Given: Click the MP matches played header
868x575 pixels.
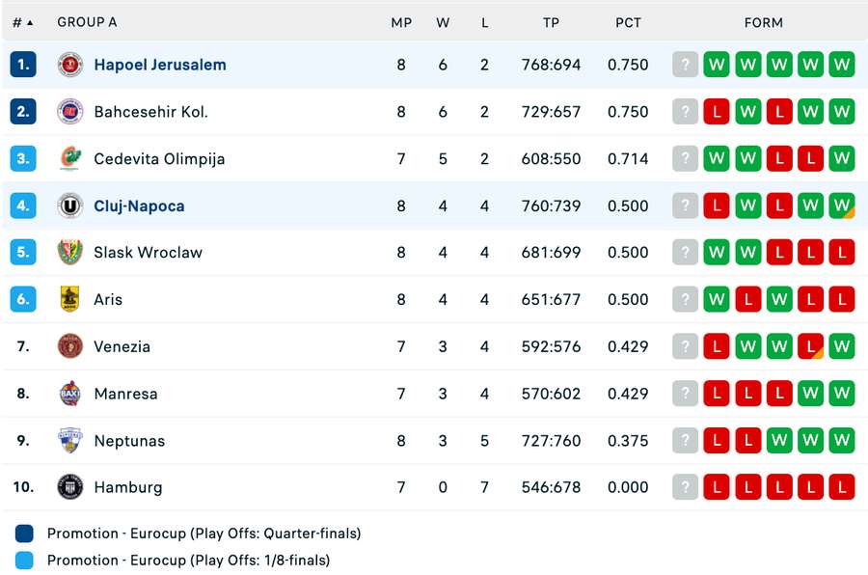Looking at the screenshot, I should (401, 22).
